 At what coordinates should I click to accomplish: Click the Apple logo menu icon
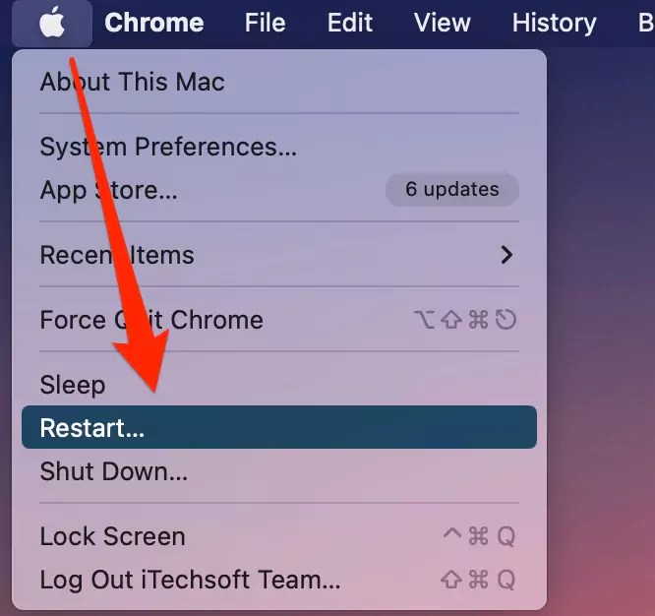point(52,23)
